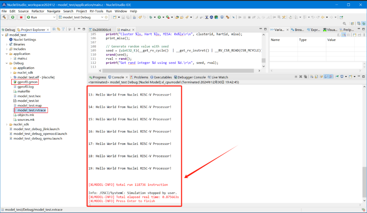Switch to the Live Watch tab
This screenshot has width=367, height=213.
point(218,77)
